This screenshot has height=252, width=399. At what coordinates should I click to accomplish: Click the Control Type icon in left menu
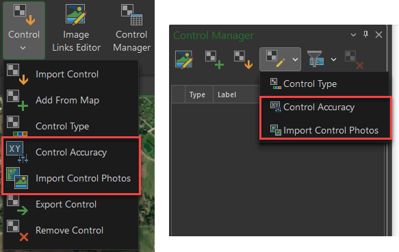tap(17, 126)
